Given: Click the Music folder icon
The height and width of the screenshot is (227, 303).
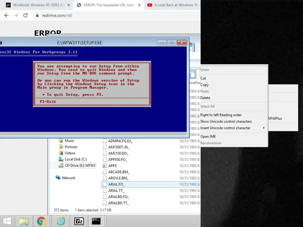Looking at the screenshot, I should 61,140.
